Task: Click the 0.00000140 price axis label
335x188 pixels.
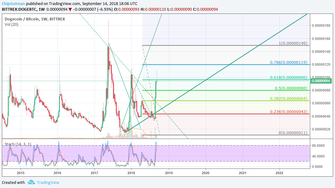Action: (321, 52)
